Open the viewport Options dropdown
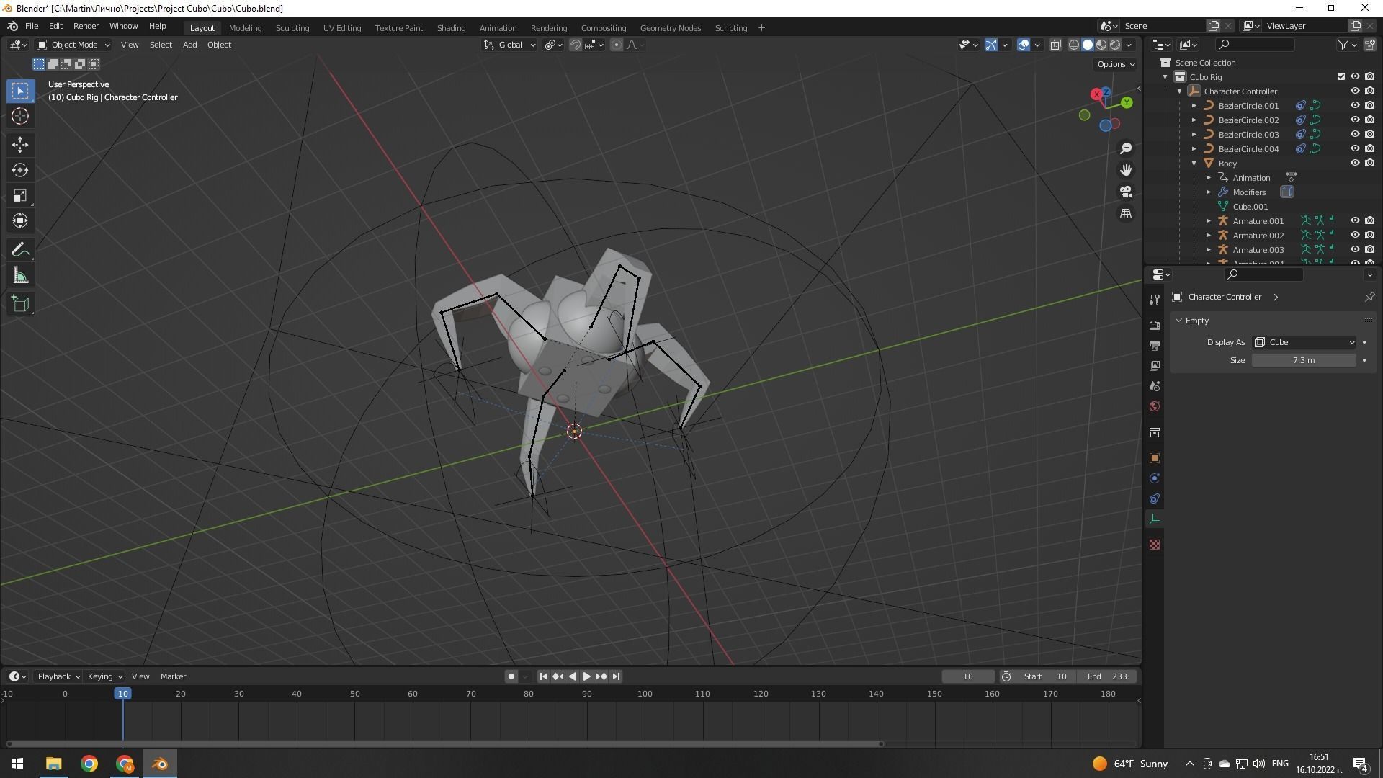This screenshot has width=1383, height=778. (1115, 64)
